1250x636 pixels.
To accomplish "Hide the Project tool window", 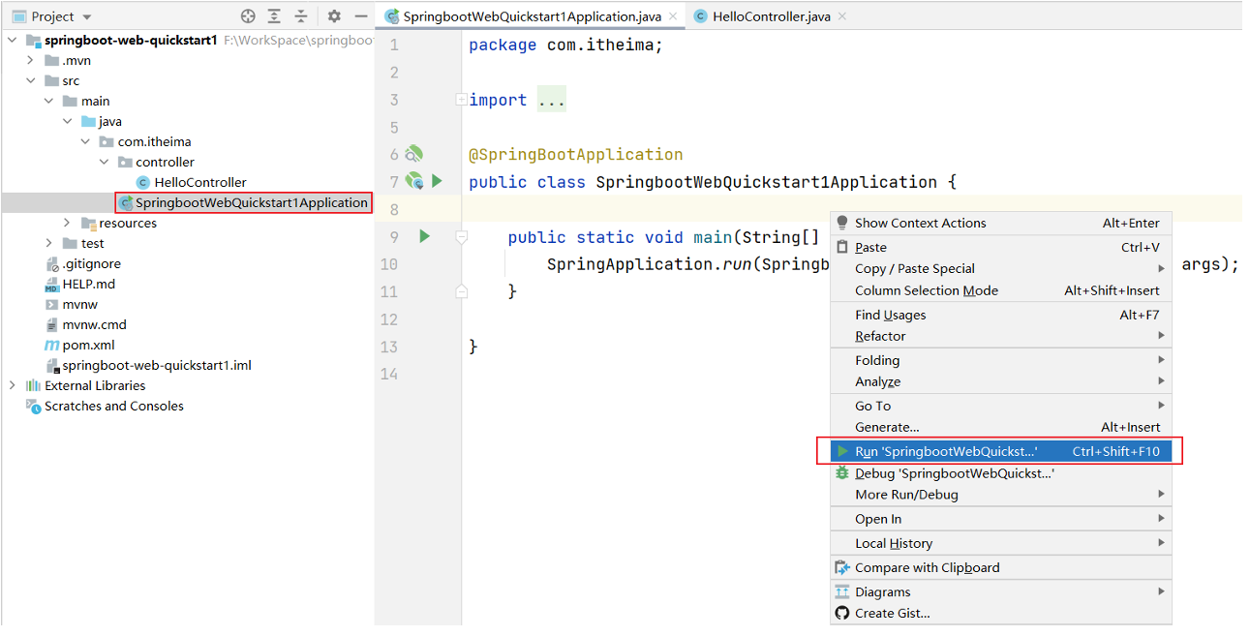I will click(360, 15).
